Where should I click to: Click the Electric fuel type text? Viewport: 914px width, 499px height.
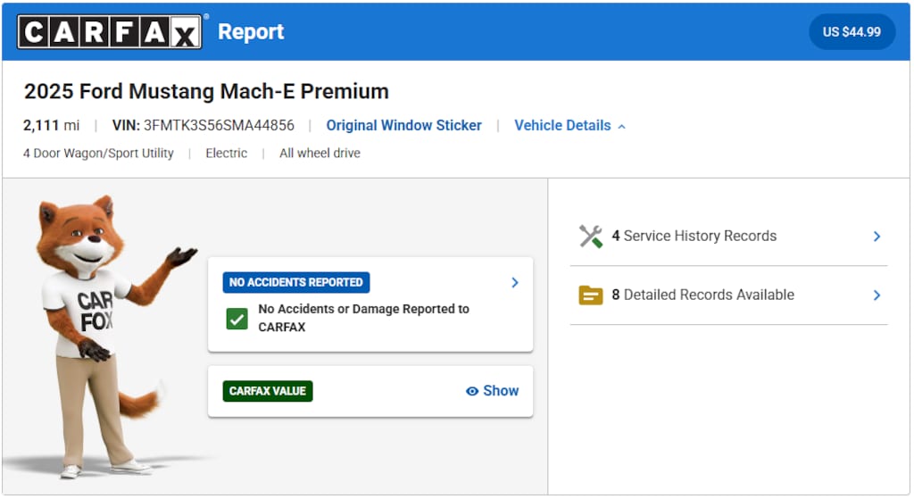(x=226, y=154)
